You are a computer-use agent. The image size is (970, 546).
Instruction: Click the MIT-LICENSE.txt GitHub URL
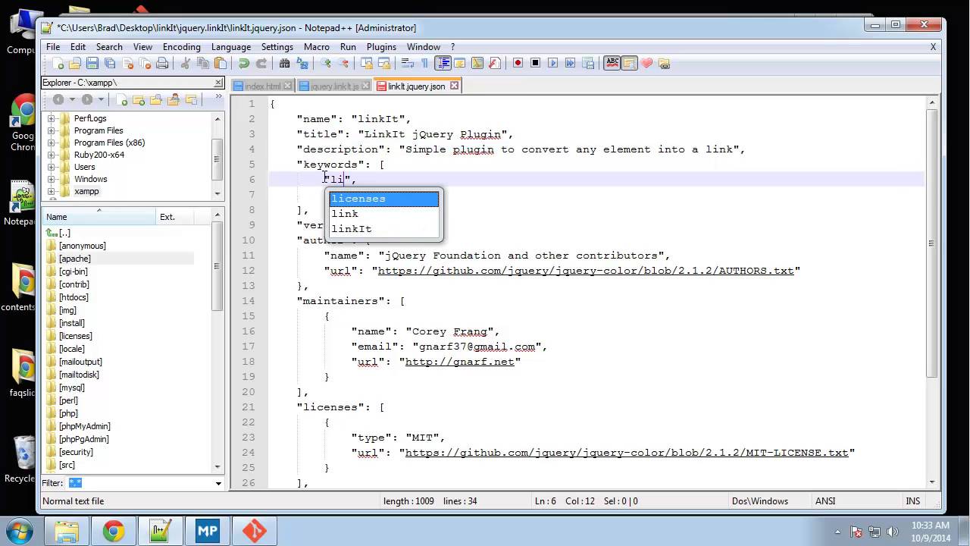(x=627, y=453)
